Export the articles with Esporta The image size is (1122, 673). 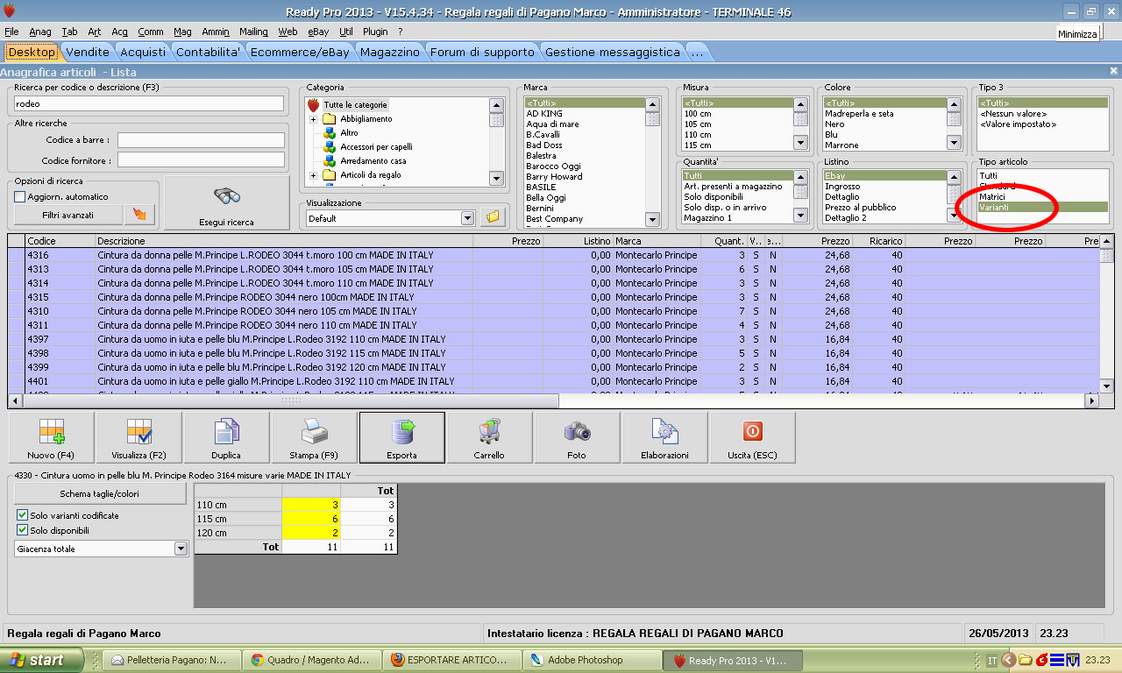(401, 437)
